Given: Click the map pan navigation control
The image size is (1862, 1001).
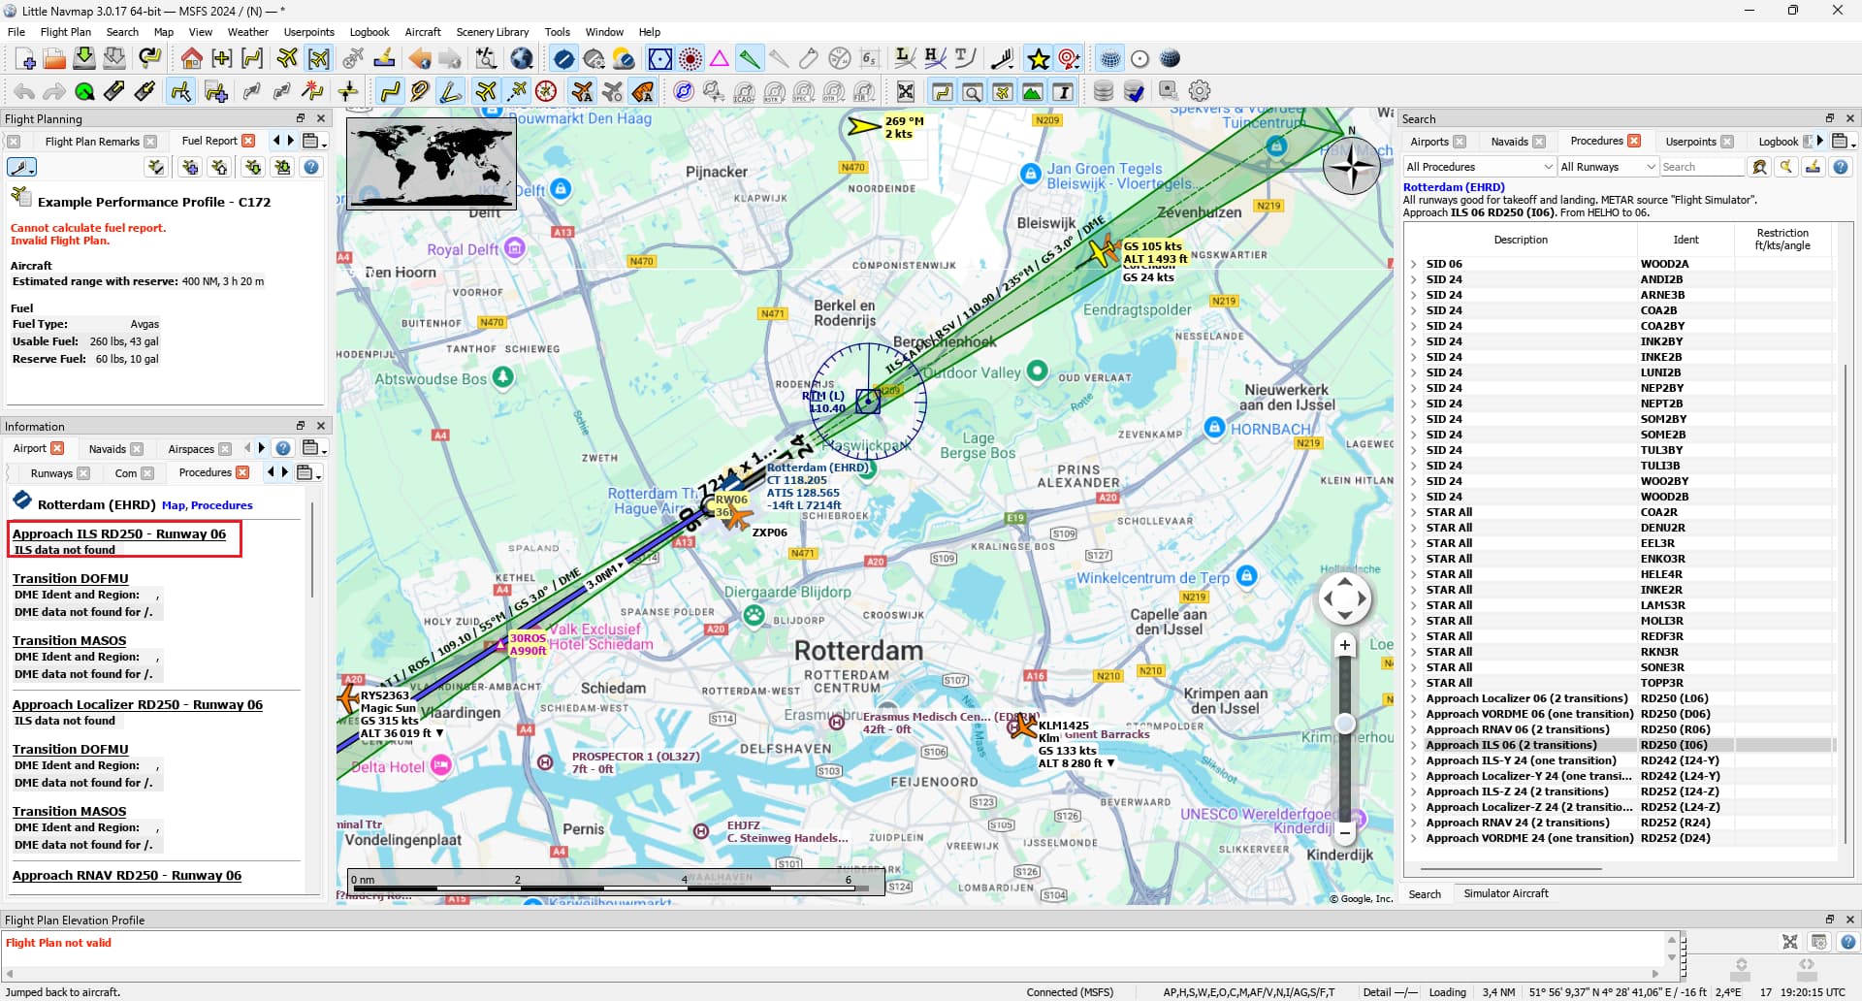Looking at the screenshot, I should 1345,598.
